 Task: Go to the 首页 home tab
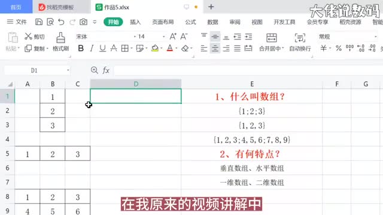click(x=16, y=7)
